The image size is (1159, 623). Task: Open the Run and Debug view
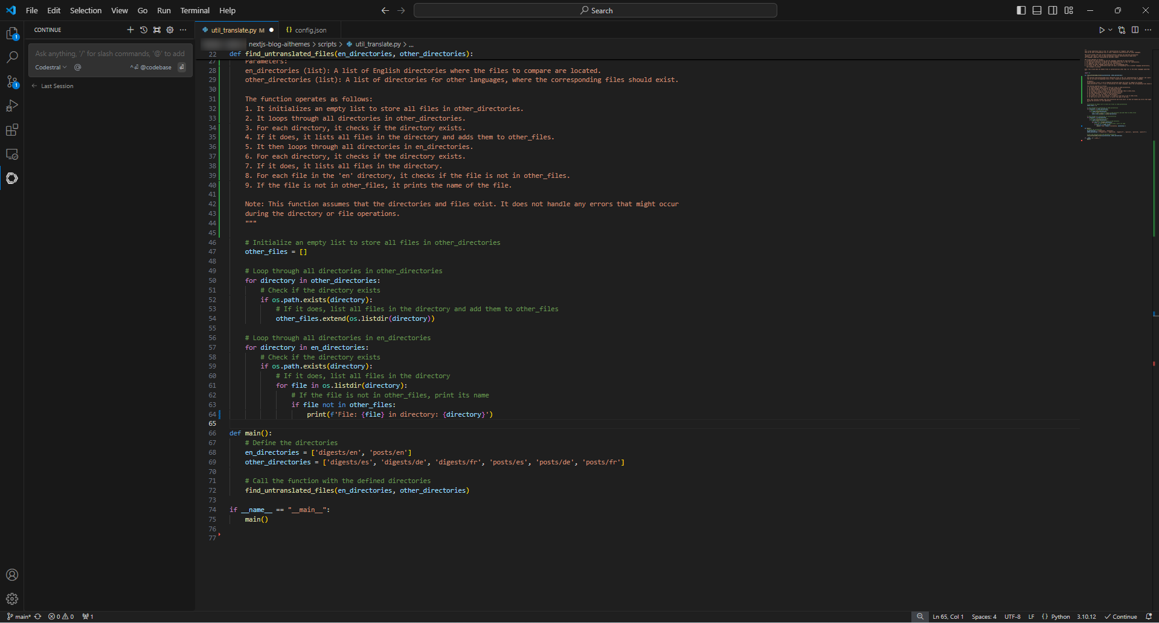click(x=12, y=106)
